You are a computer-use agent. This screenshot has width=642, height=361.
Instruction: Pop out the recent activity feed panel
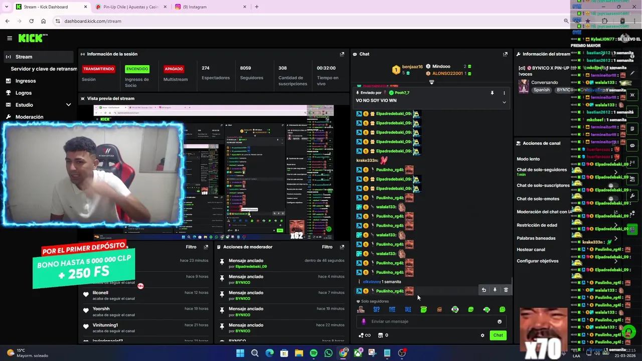point(206,247)
